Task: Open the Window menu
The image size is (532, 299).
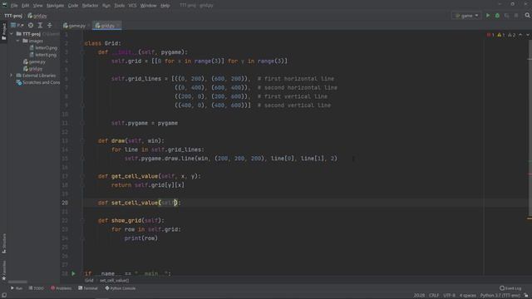Action: point(148,6)
